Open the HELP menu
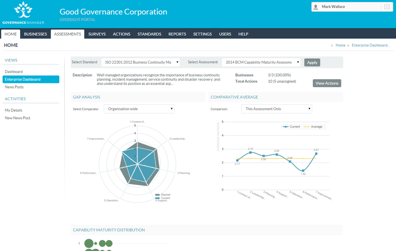This screenshot has width=396, height=251. (x=243, y=34)
